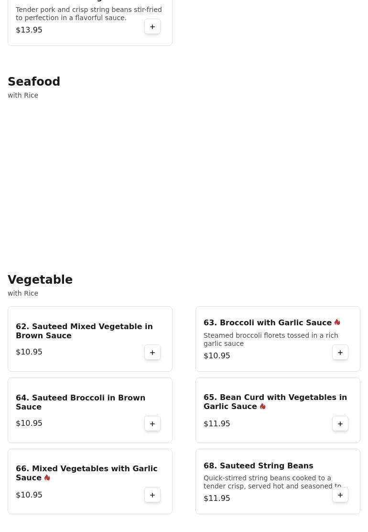Click the steamed broccoli florets description
This screenshot has height=532, width=368.
click(x=271, y=339)
